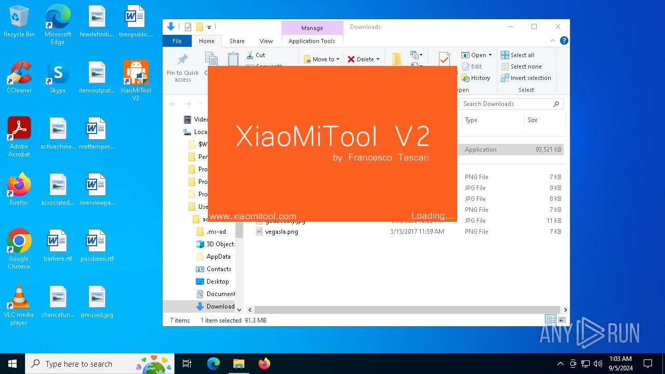This screenshot has width=665, height=374.
Task: Switch to the Home ribbon tab
Action: pyautogui.click(x=207, y=41)
